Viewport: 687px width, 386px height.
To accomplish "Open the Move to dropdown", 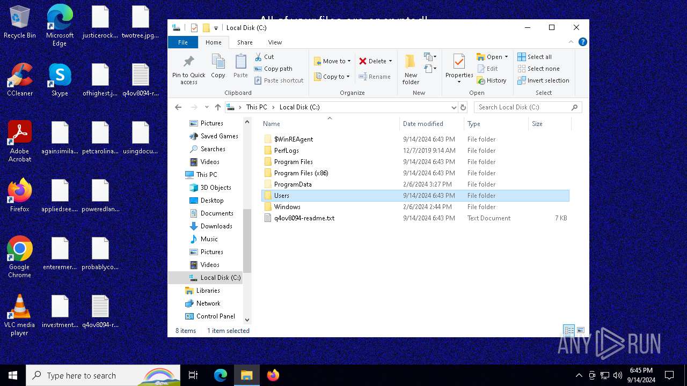I will (x=332, y=61).
